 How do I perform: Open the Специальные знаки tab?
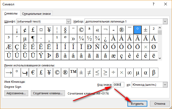point(36,13)
